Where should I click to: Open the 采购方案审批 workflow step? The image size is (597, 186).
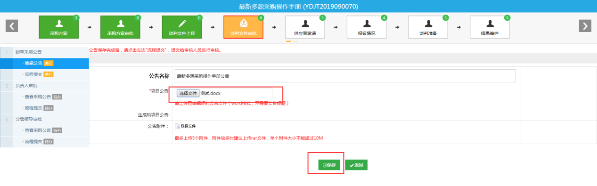tap(120, 27)
